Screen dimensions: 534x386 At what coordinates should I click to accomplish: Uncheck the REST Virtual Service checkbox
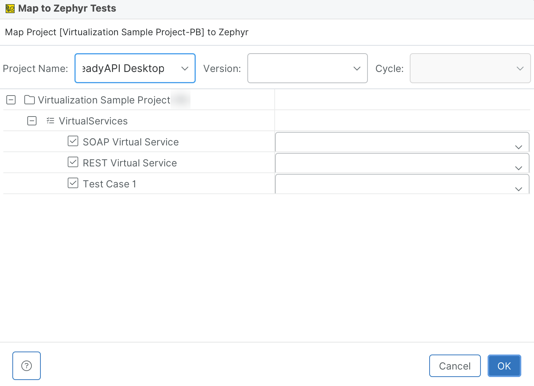(73, 162)
